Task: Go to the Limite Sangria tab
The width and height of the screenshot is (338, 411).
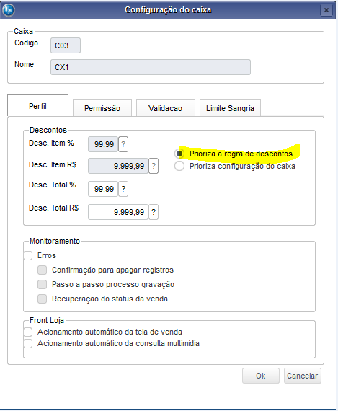Action: click(230, 107)
